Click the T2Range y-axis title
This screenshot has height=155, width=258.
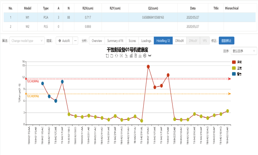pyautogui.click(x=20, y=93)
